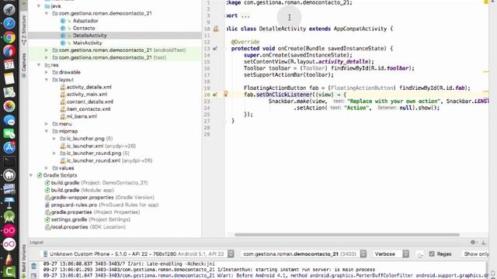Collapse the java folder
This screenshot has width=497, height=279.
click(39, 6)
